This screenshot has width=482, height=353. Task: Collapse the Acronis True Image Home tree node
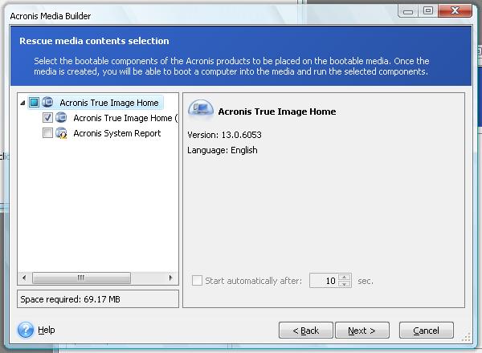pos(22,103)
